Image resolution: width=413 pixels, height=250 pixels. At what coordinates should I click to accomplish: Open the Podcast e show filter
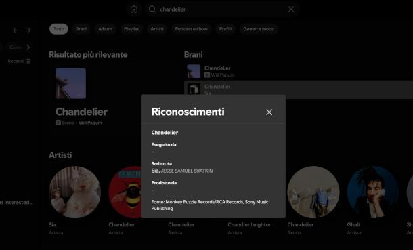click(x=191, y=29)
